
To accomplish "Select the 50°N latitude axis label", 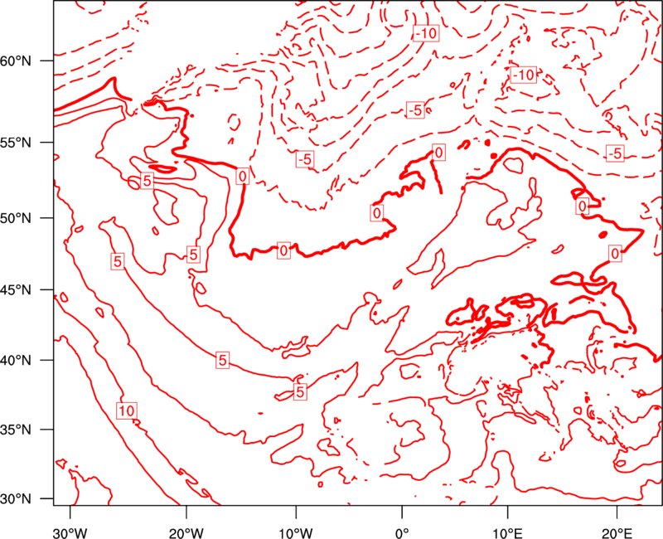I will (x=16, y=218).
